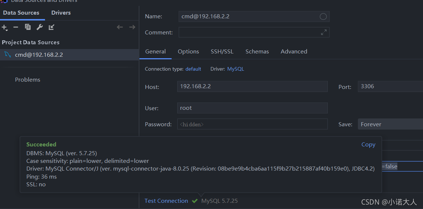Focus the Host field with 192.168.2.2
Image resolution: width=423 pixels, height=209 pixels.
pos(252,87)
